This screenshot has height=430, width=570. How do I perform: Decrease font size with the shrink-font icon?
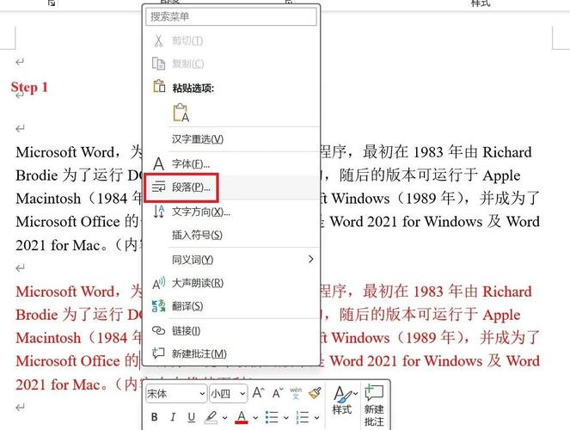coord(278,393)
